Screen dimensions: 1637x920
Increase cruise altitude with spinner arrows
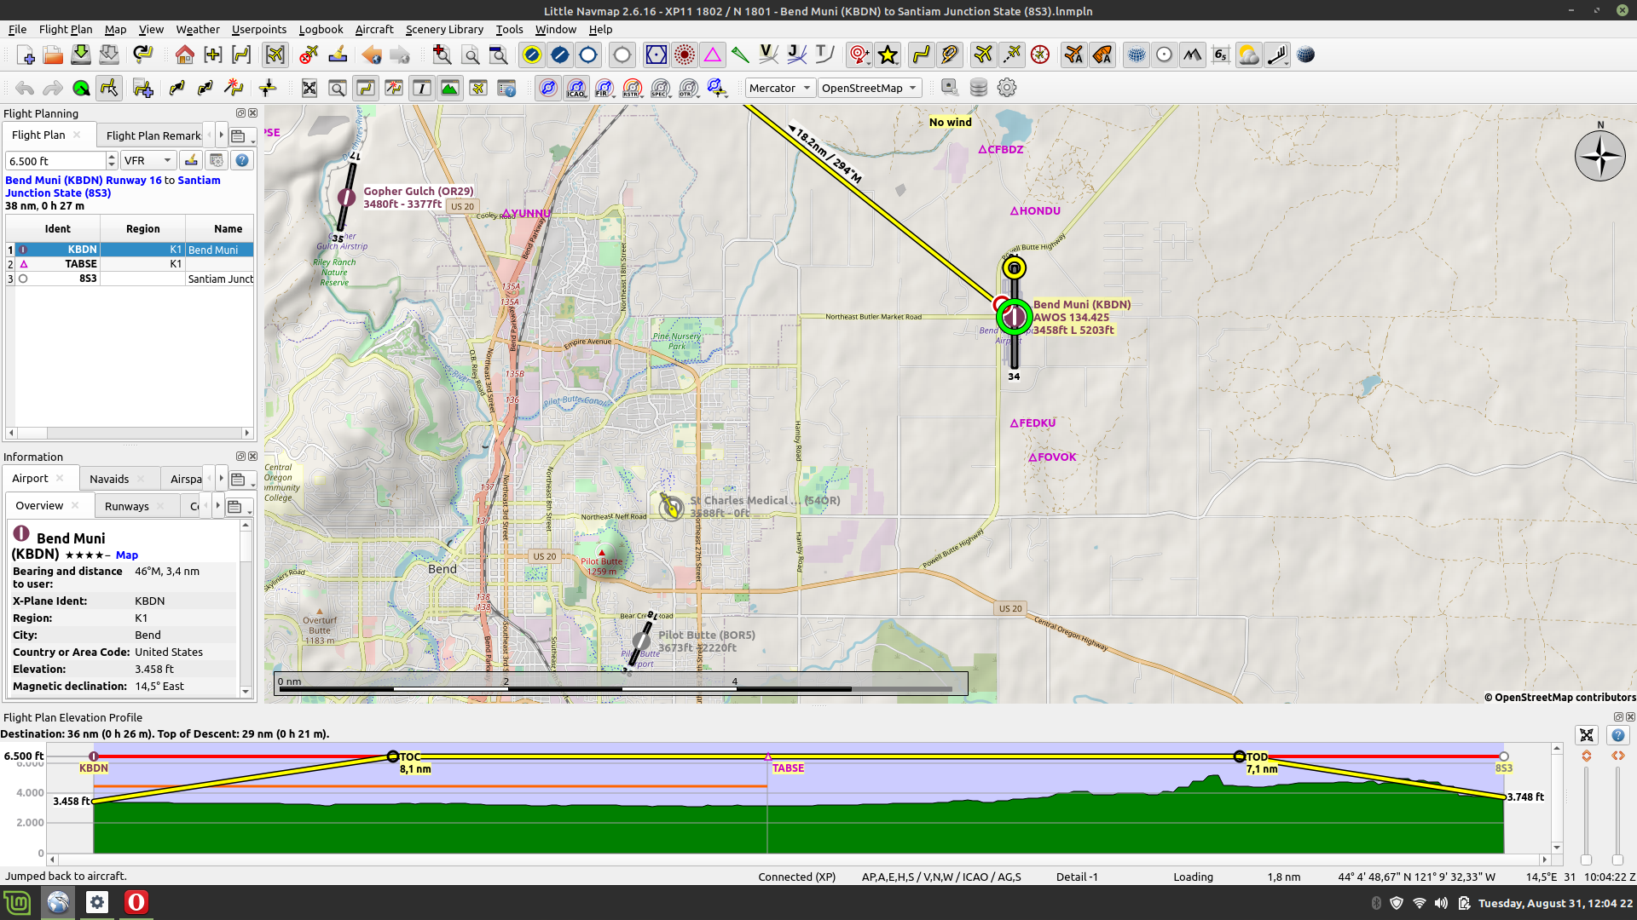pyautogui.click(x=112, y=156)
